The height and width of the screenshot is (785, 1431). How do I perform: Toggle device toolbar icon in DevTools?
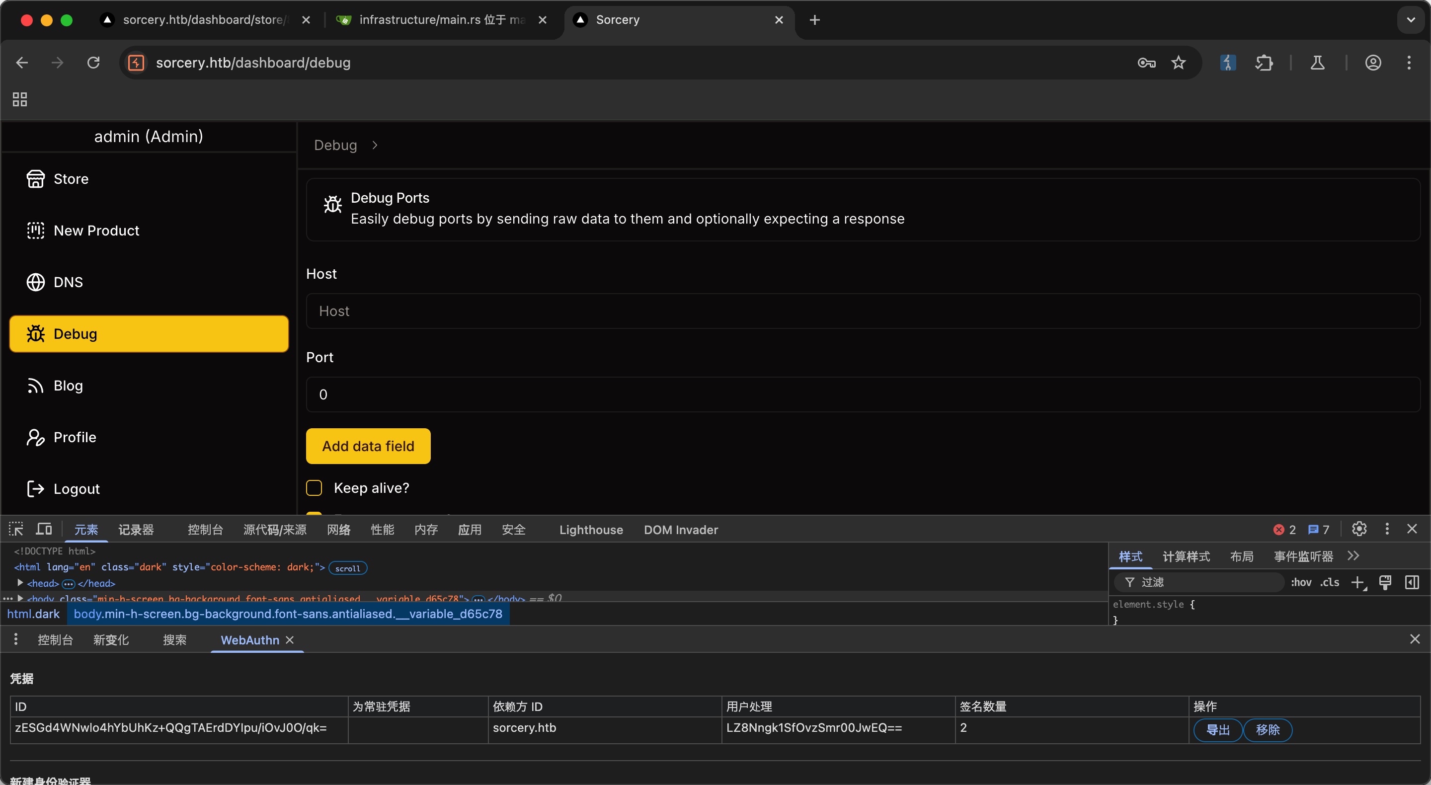pyautogui.click(x=44, y=530)
